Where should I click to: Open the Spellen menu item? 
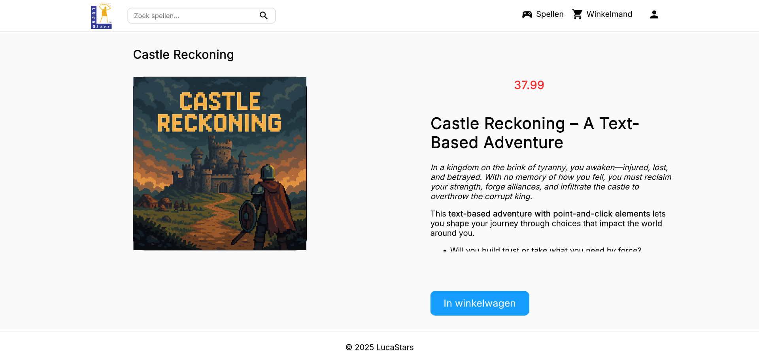(x=549, y=15)
